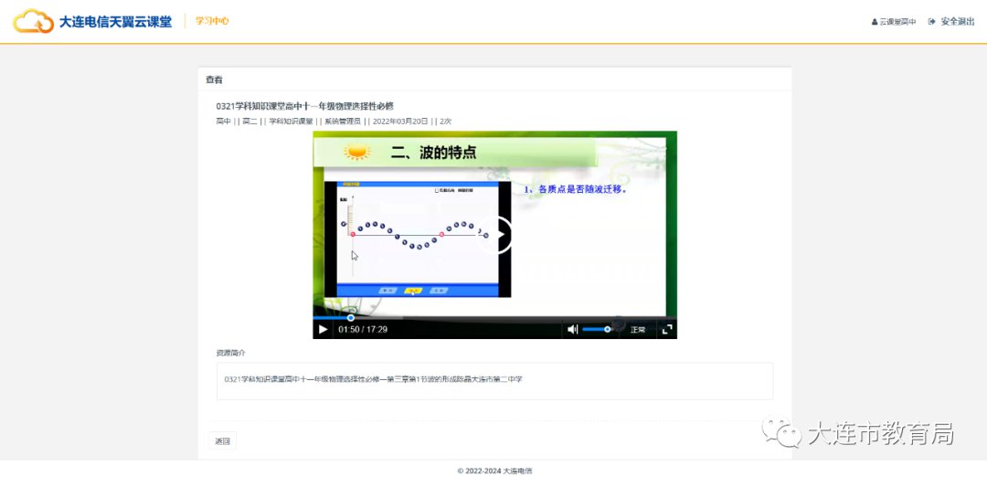Adjust the volume slider in the player
Screen dimensions: 987x477
pyautogui.click(x=598, y=329)
